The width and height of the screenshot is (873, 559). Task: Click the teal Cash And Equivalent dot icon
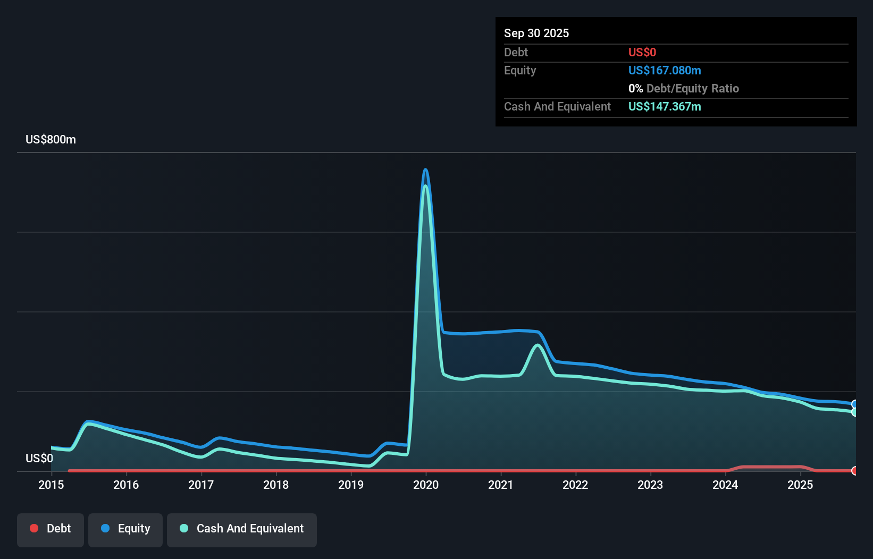click(183, 528)
